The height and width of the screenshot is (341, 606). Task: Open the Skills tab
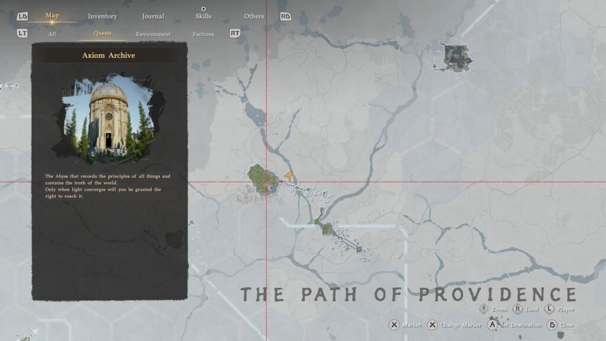[x=204, y=16]
